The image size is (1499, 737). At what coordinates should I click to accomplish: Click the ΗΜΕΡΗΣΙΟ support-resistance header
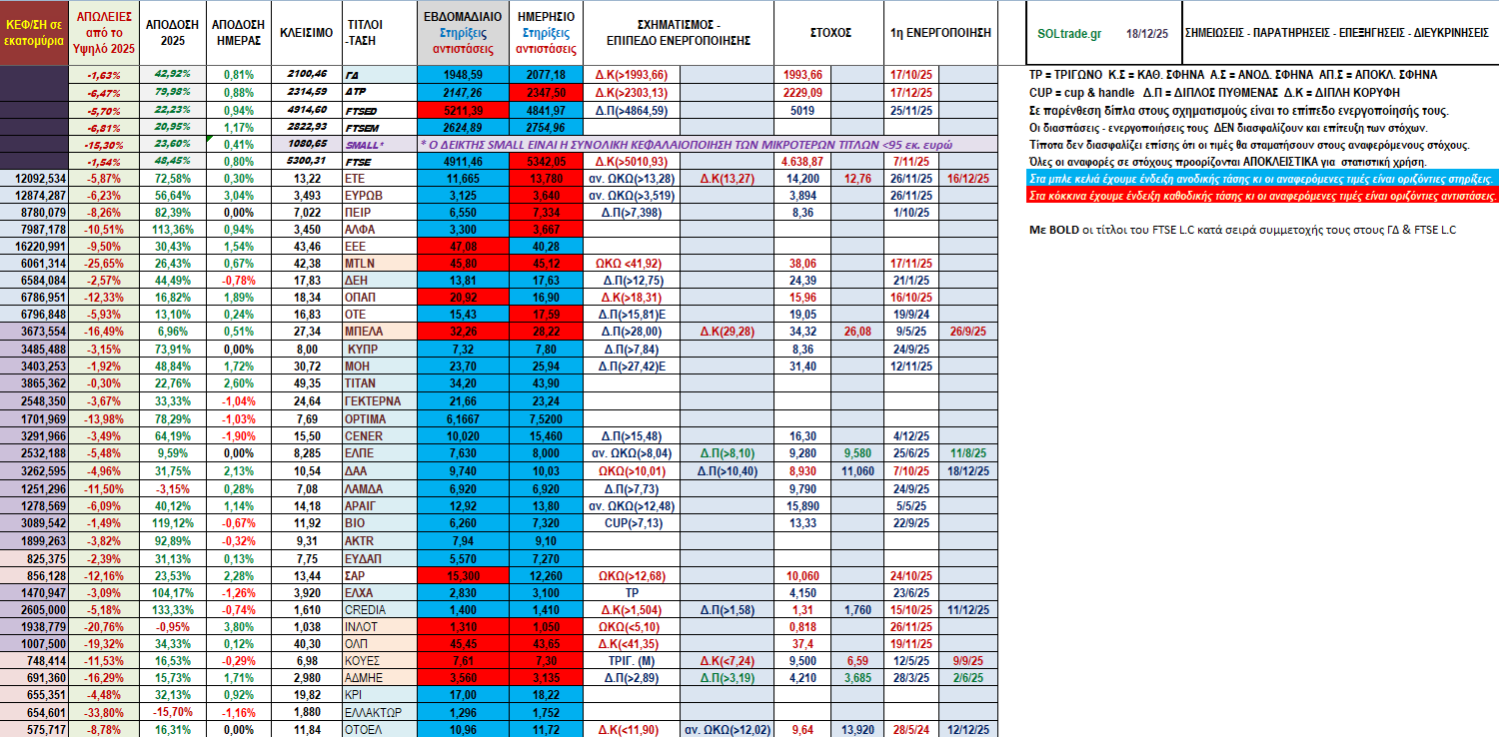tap(547, 33)
